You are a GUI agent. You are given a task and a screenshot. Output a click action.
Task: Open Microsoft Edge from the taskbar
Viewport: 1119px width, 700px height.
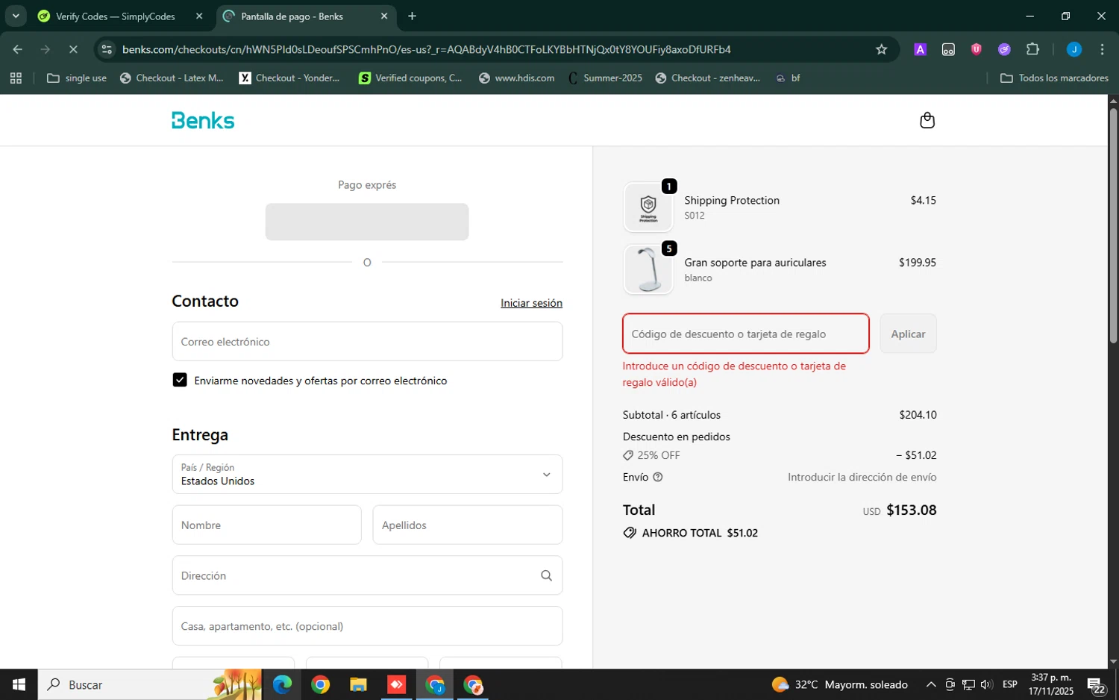pos(282,684)
